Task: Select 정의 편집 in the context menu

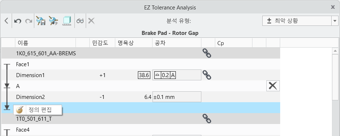Action: (x=38, y=109)
